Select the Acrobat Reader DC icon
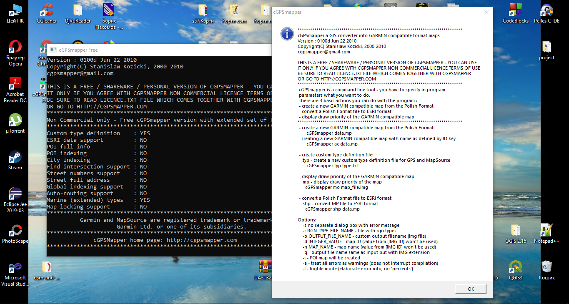 15,90
